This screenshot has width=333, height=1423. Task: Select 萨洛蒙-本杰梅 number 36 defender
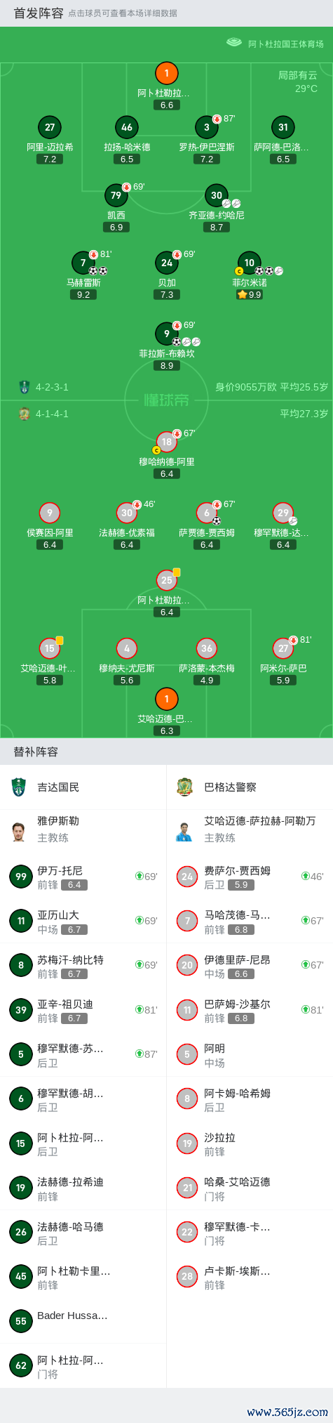207,648
